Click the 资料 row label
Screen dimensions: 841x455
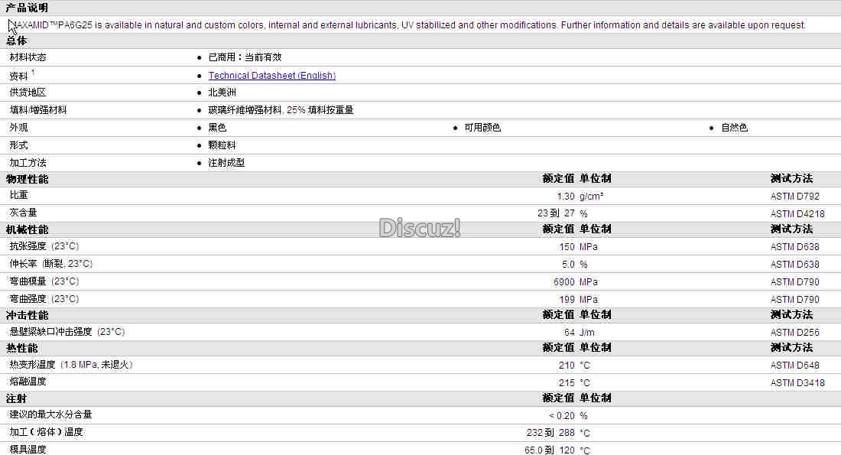(x=19, y=76)
